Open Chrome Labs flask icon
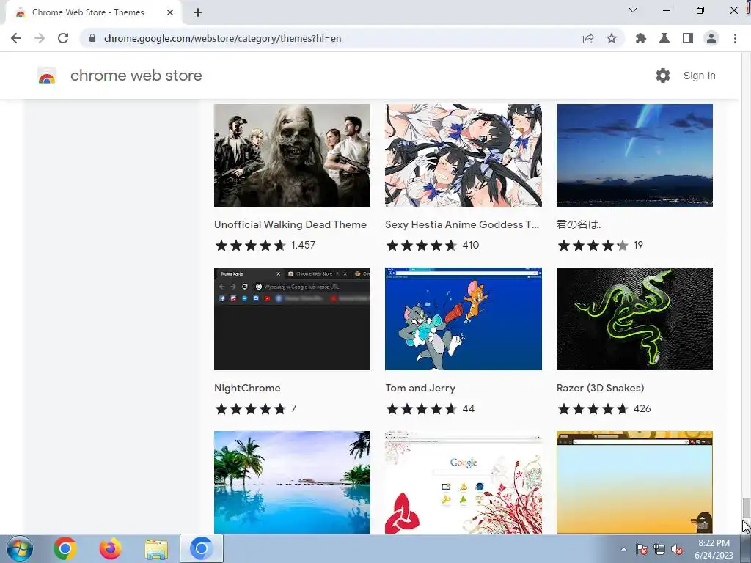Screen dimensions: 751x563 click(x=664, y=38)
